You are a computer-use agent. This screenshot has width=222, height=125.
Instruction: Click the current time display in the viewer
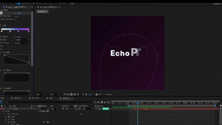click(x=109, y=94)
